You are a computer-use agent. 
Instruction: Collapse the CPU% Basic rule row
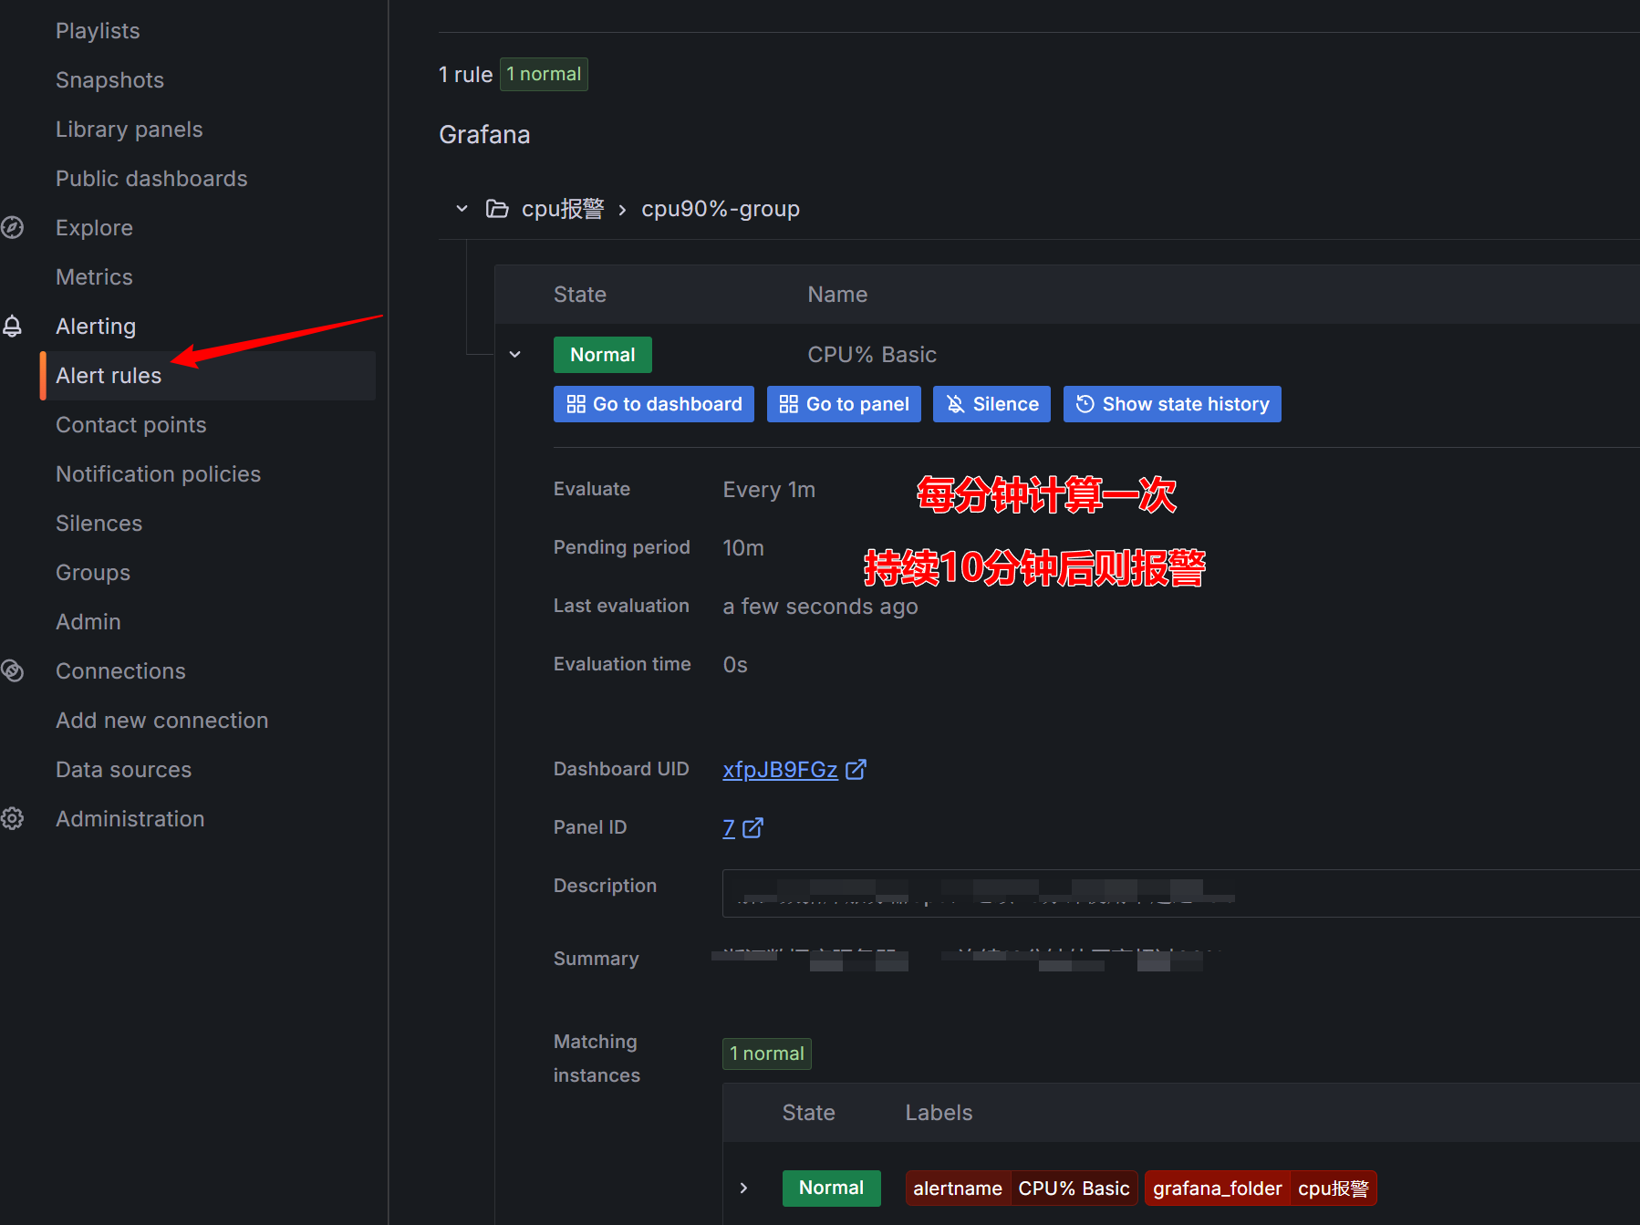point(515,355)
